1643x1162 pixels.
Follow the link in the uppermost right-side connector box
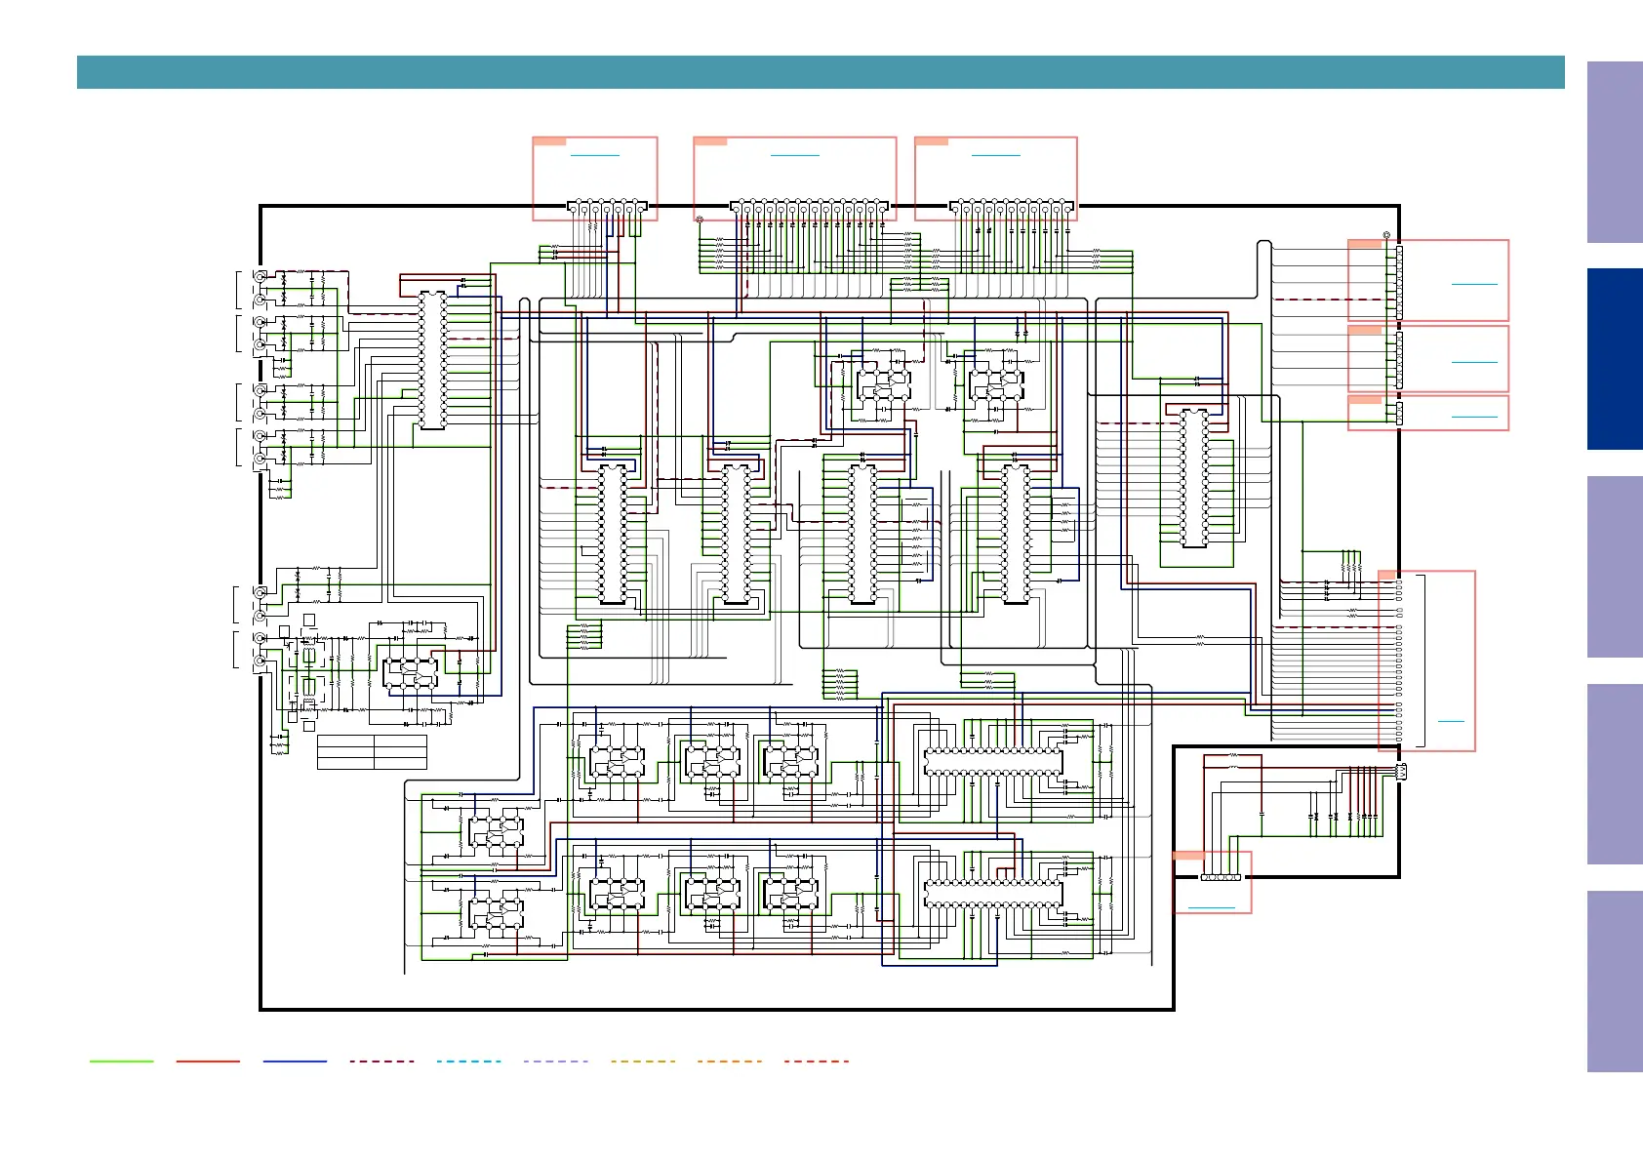1474,283
